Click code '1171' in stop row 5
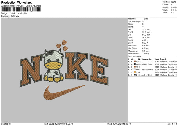Screen dimensions: 178x126 (x=157, y=72)
